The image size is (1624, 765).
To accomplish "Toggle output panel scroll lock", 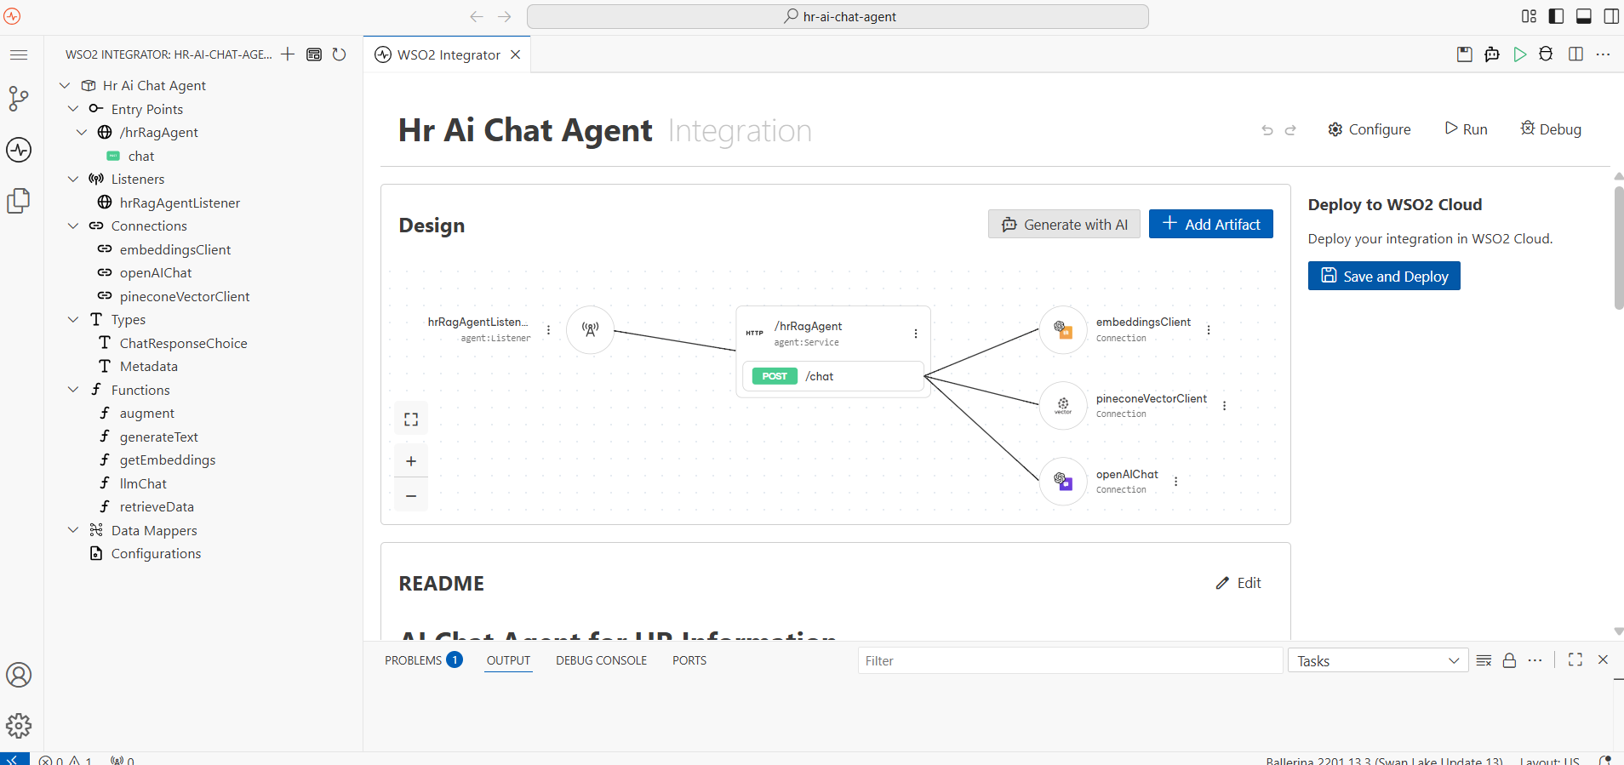I will [1509, 660].
